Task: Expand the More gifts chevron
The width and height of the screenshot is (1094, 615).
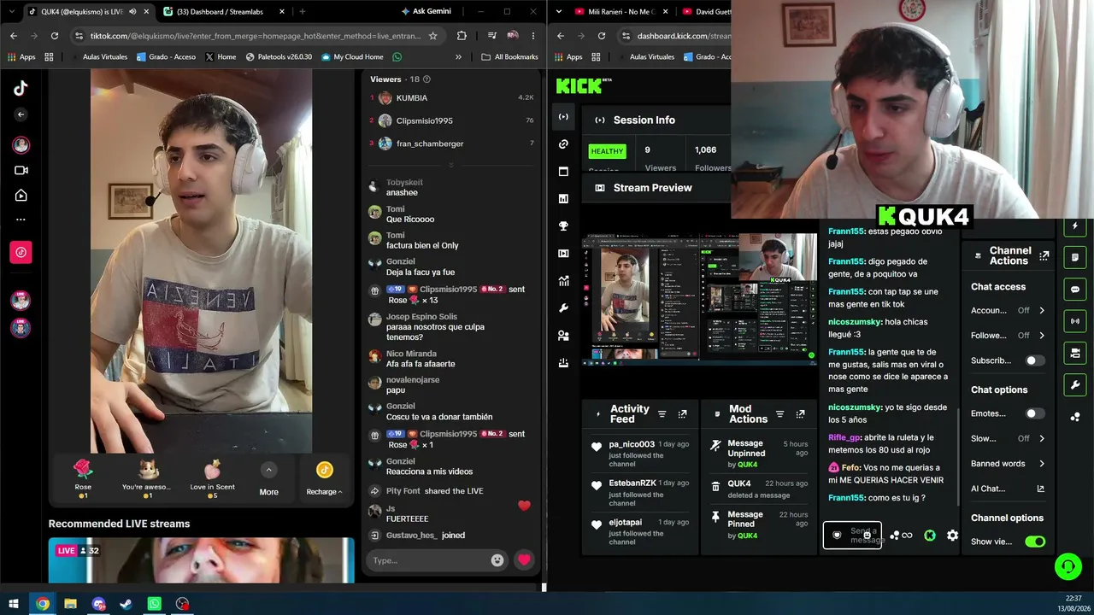Action: pyautogui.click(x=268, y=470)
